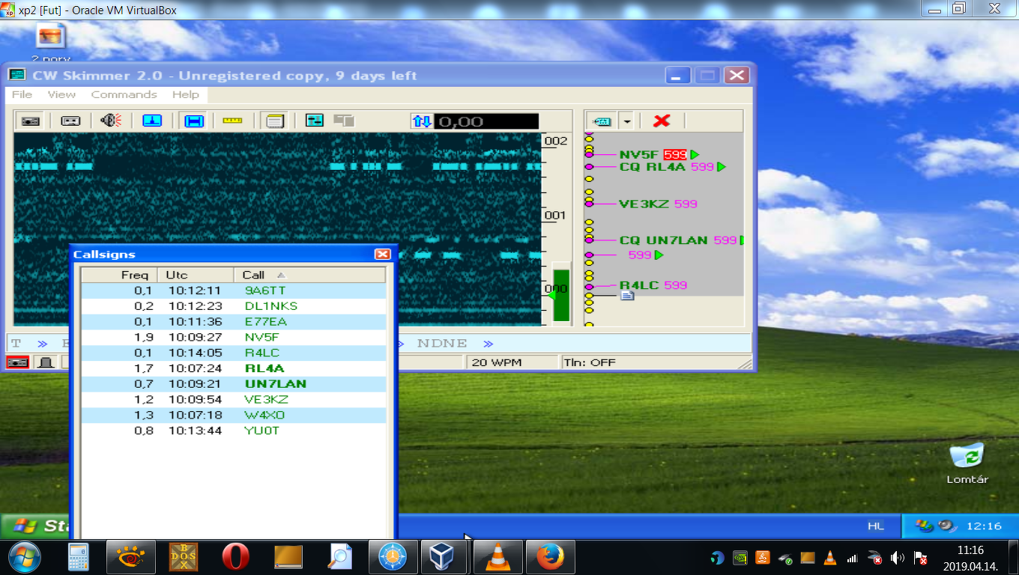Click the red-framed radio icon in status bar
The height and width of the screenshot is (575, 1019).
coord(18,362)
